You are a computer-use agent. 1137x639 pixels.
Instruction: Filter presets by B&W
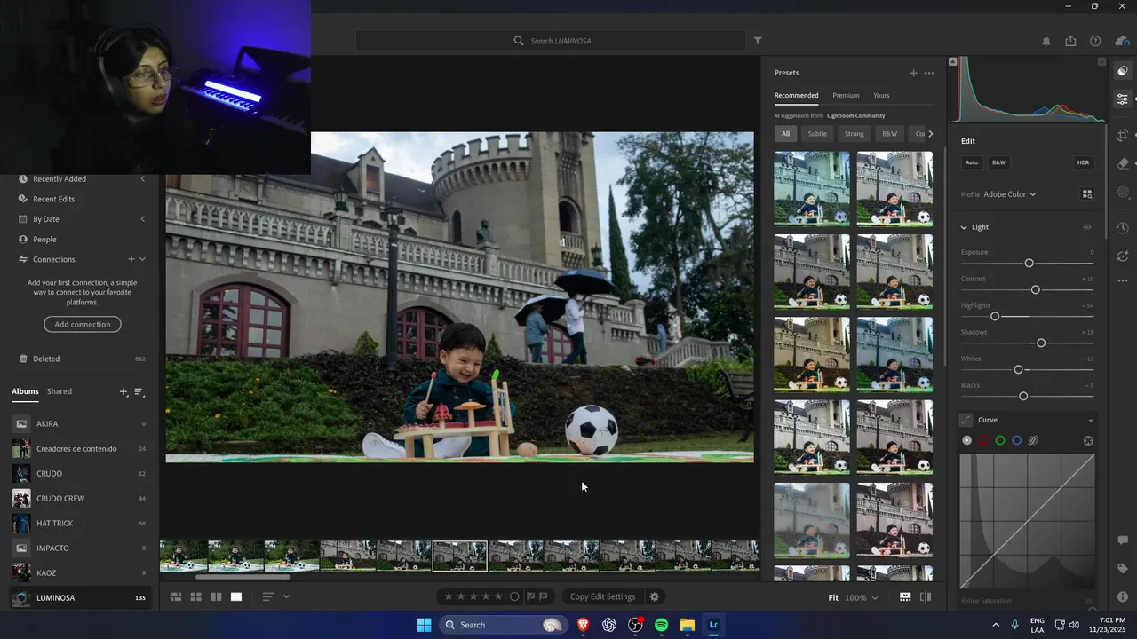click(x=889, y=134)
